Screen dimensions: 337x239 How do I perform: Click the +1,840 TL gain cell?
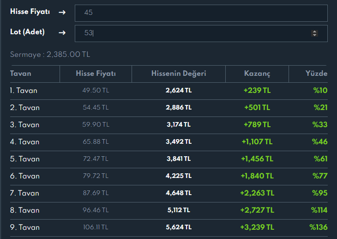pyautogui.click(x=257, y=176)
